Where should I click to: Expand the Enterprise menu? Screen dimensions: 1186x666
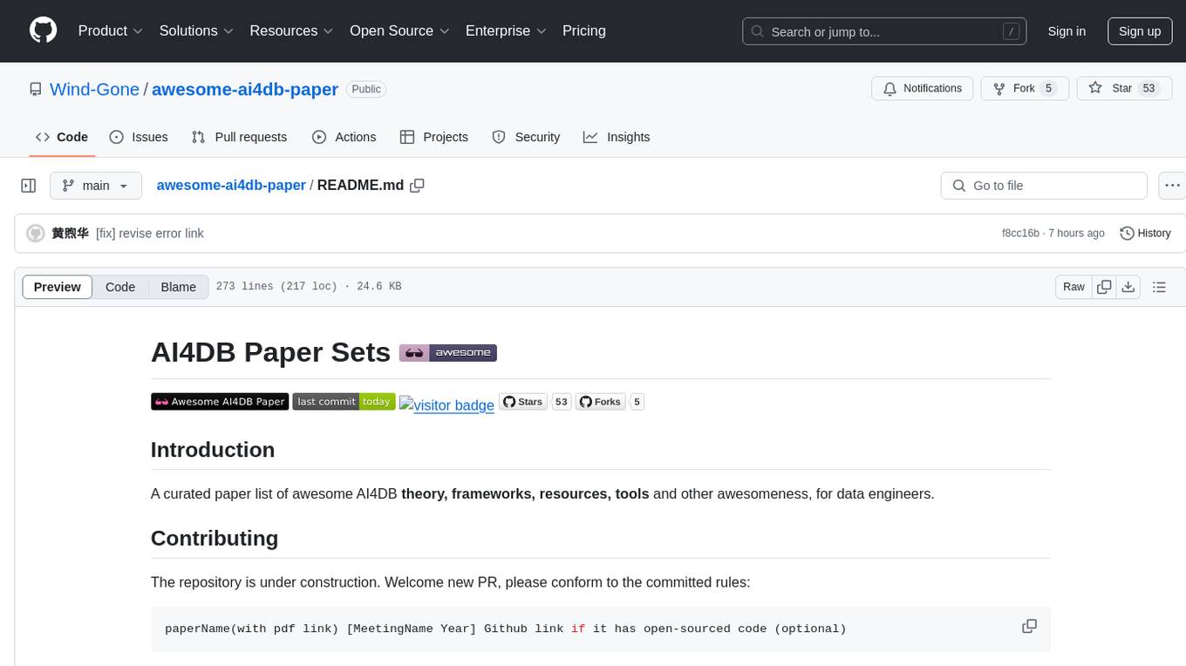506,31
